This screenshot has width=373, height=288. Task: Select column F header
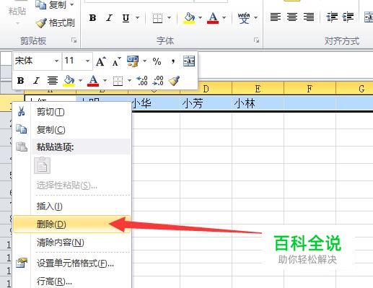[x=310, y=89]
